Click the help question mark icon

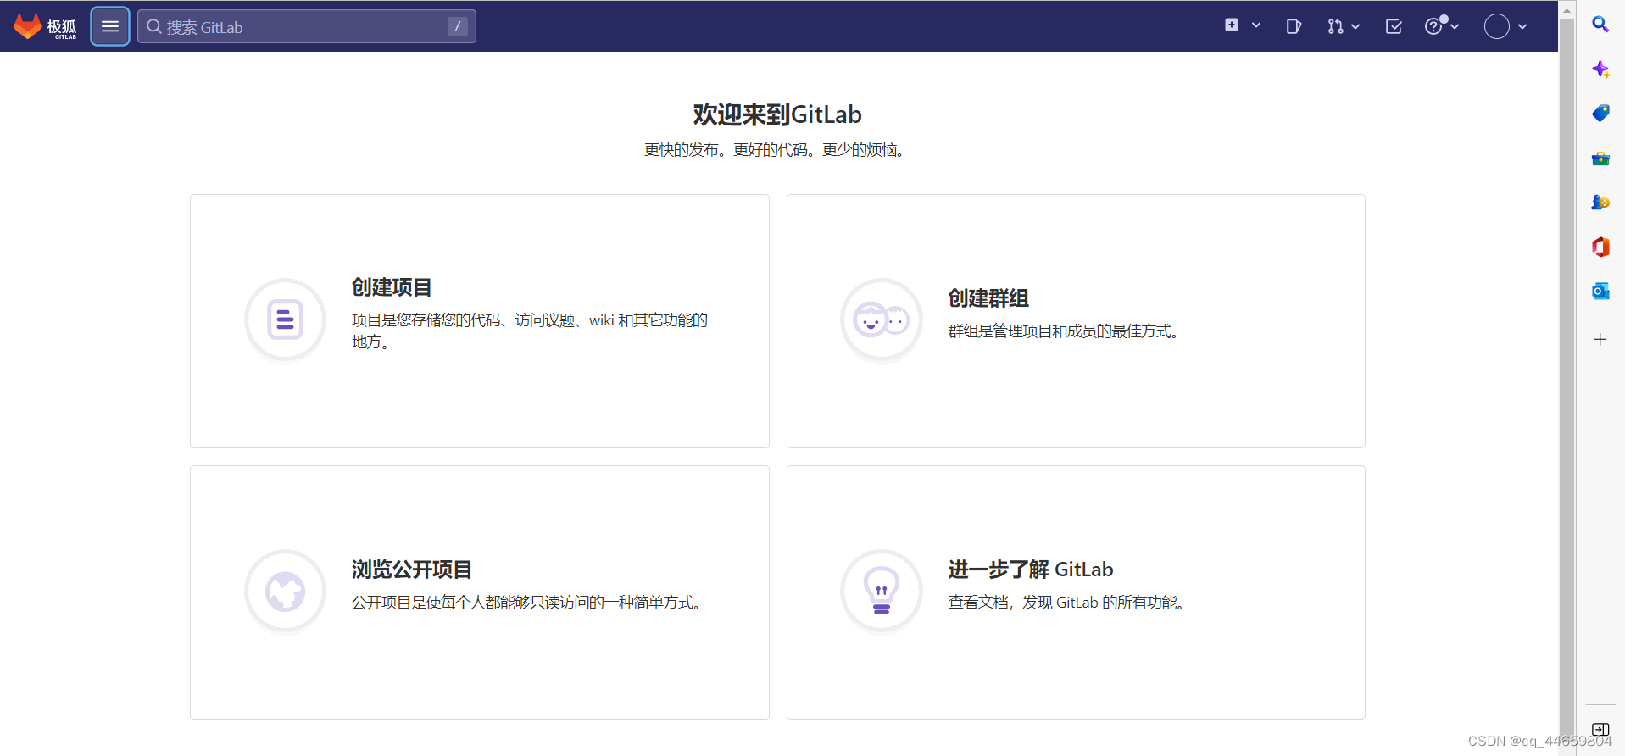coord(1433,26)
